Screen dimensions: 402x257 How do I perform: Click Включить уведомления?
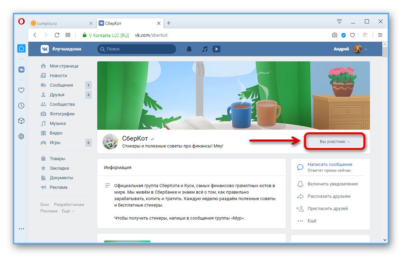pyautogui.click(x=332, y=184)
